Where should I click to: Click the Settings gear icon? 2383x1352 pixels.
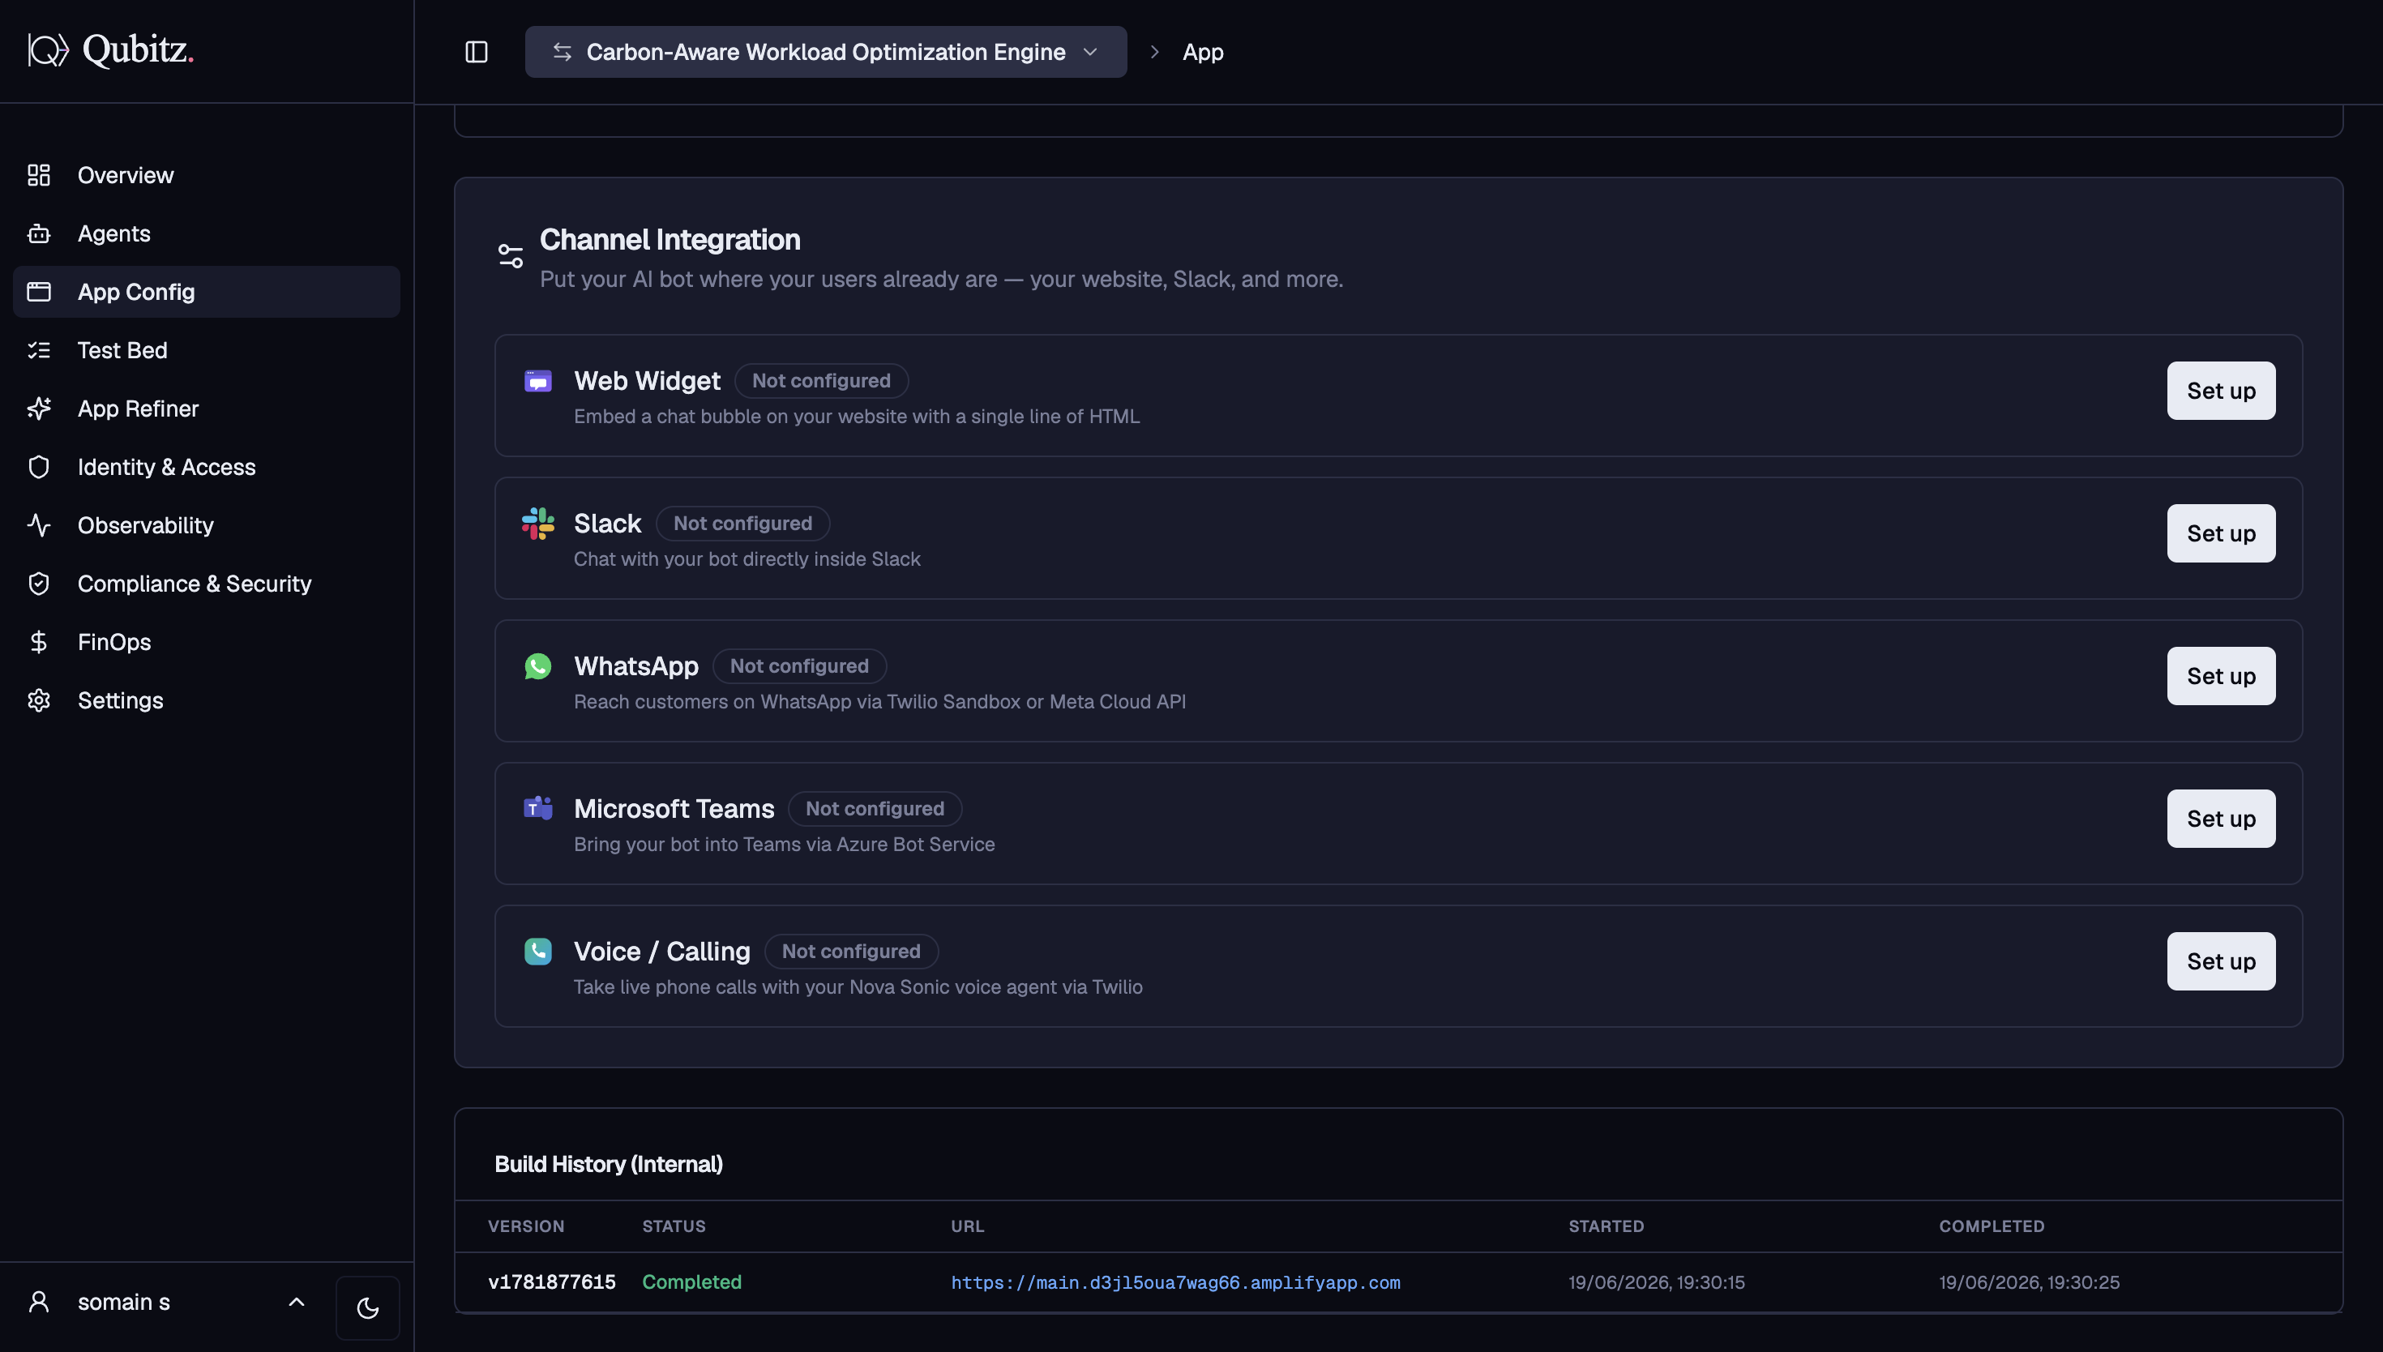coord(39,700)
